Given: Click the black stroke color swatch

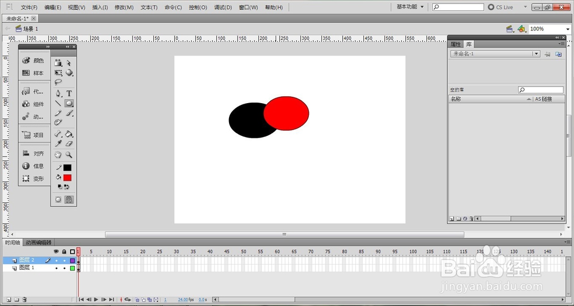Looking at the screenshot, I should coord(67,167).
